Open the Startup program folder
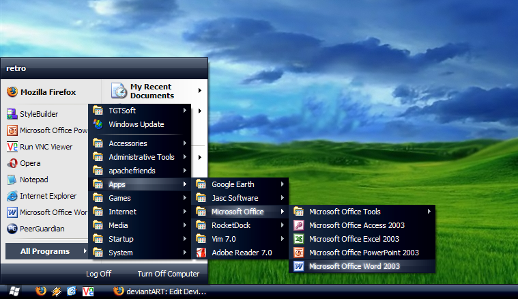This screenshot has width=518, height=299. pyautogui.click(x=140, y=239)
